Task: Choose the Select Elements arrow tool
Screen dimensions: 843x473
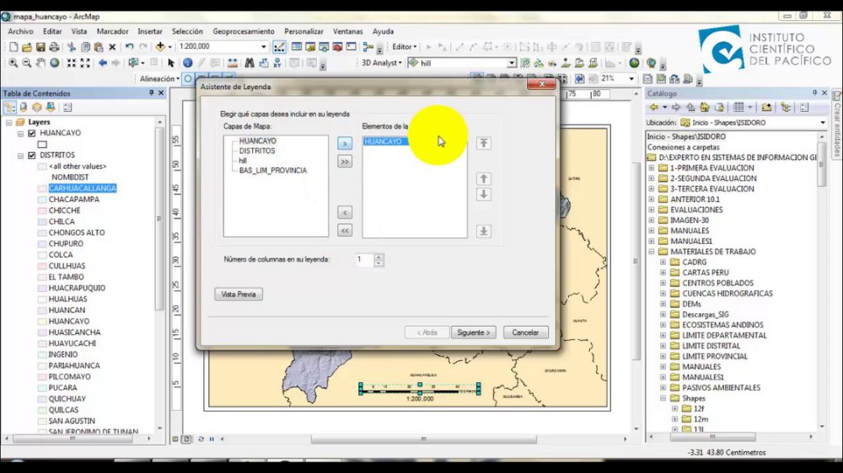Action: point(171,63)
